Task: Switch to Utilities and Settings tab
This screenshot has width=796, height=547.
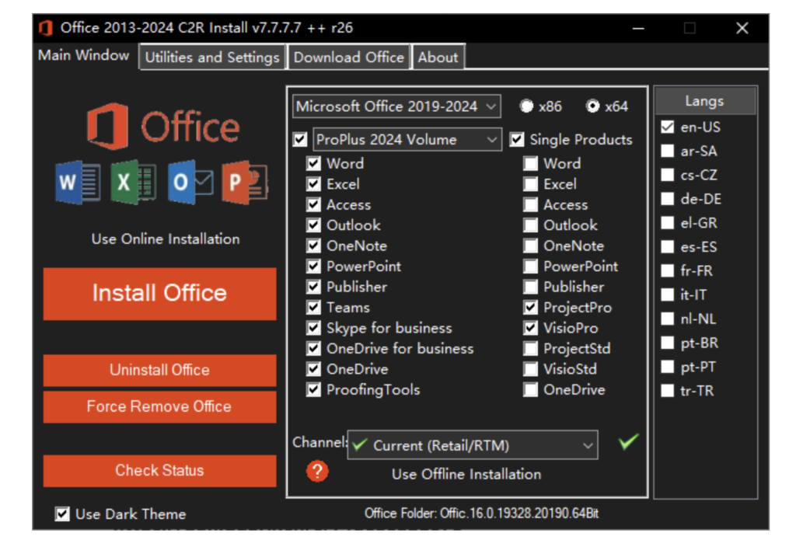Action: tap(211, 57)
